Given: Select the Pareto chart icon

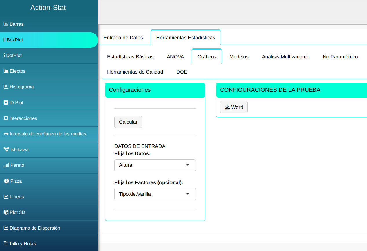Looking at the screenshot, I should [x=6, y=165].
